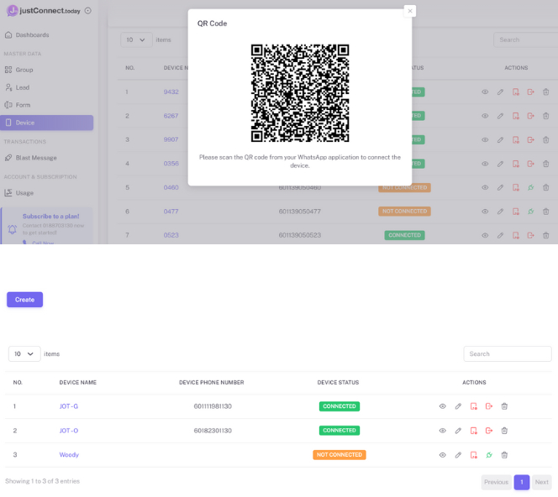
Task: Click the Search box above the JOT-G table
Action: coord(508,354)
